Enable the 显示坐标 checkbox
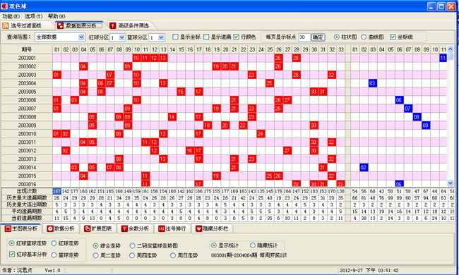The image size is (459, 275). point(175,37)
